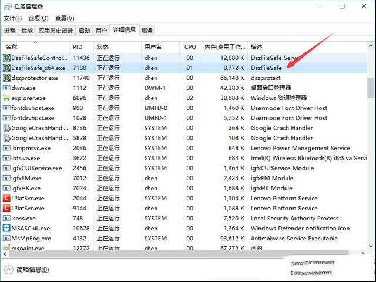The height and width of the screenshot is (282, 376).
Task: Click LPlatSvc.exe icon with PID 2044
Action: [x=6, y=198]
